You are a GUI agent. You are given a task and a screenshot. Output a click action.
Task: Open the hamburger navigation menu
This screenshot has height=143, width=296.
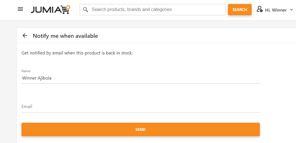(20, 9)
